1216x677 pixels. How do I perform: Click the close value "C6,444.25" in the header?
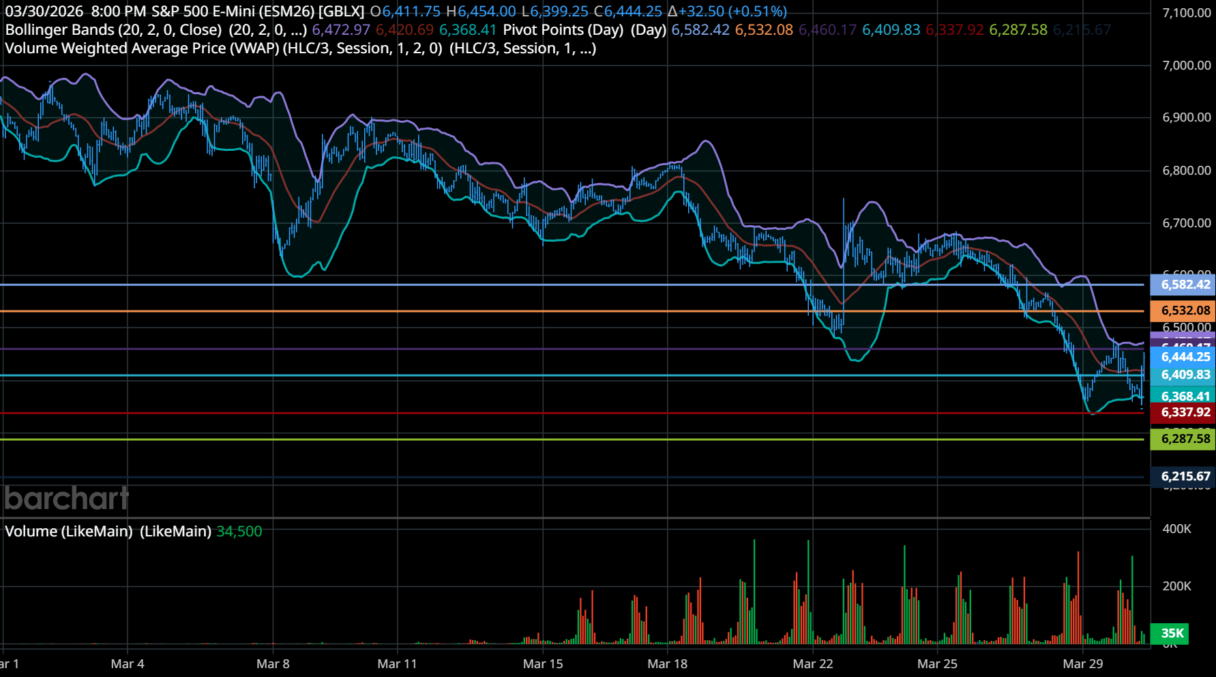[627, 12]
